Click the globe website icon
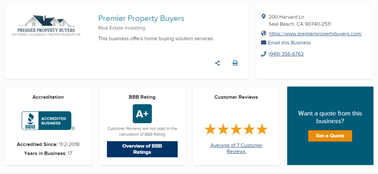378x174 pixels. tap(264, 33)
